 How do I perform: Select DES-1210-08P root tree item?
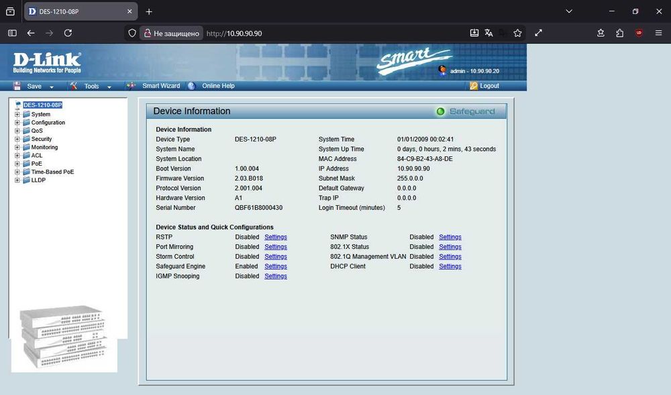(42, 105)
